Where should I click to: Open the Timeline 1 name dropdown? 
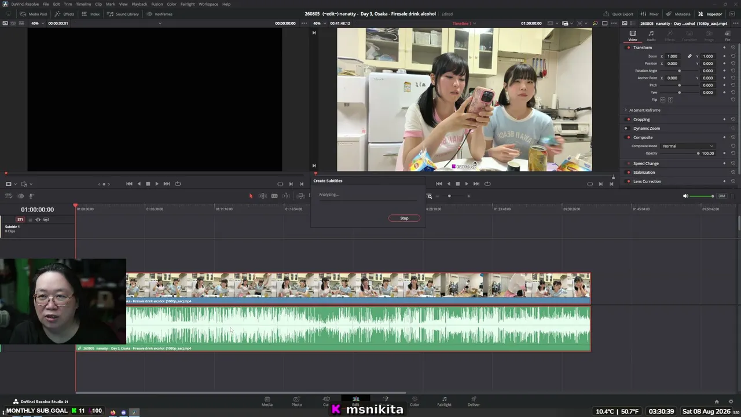coord(464,23)
